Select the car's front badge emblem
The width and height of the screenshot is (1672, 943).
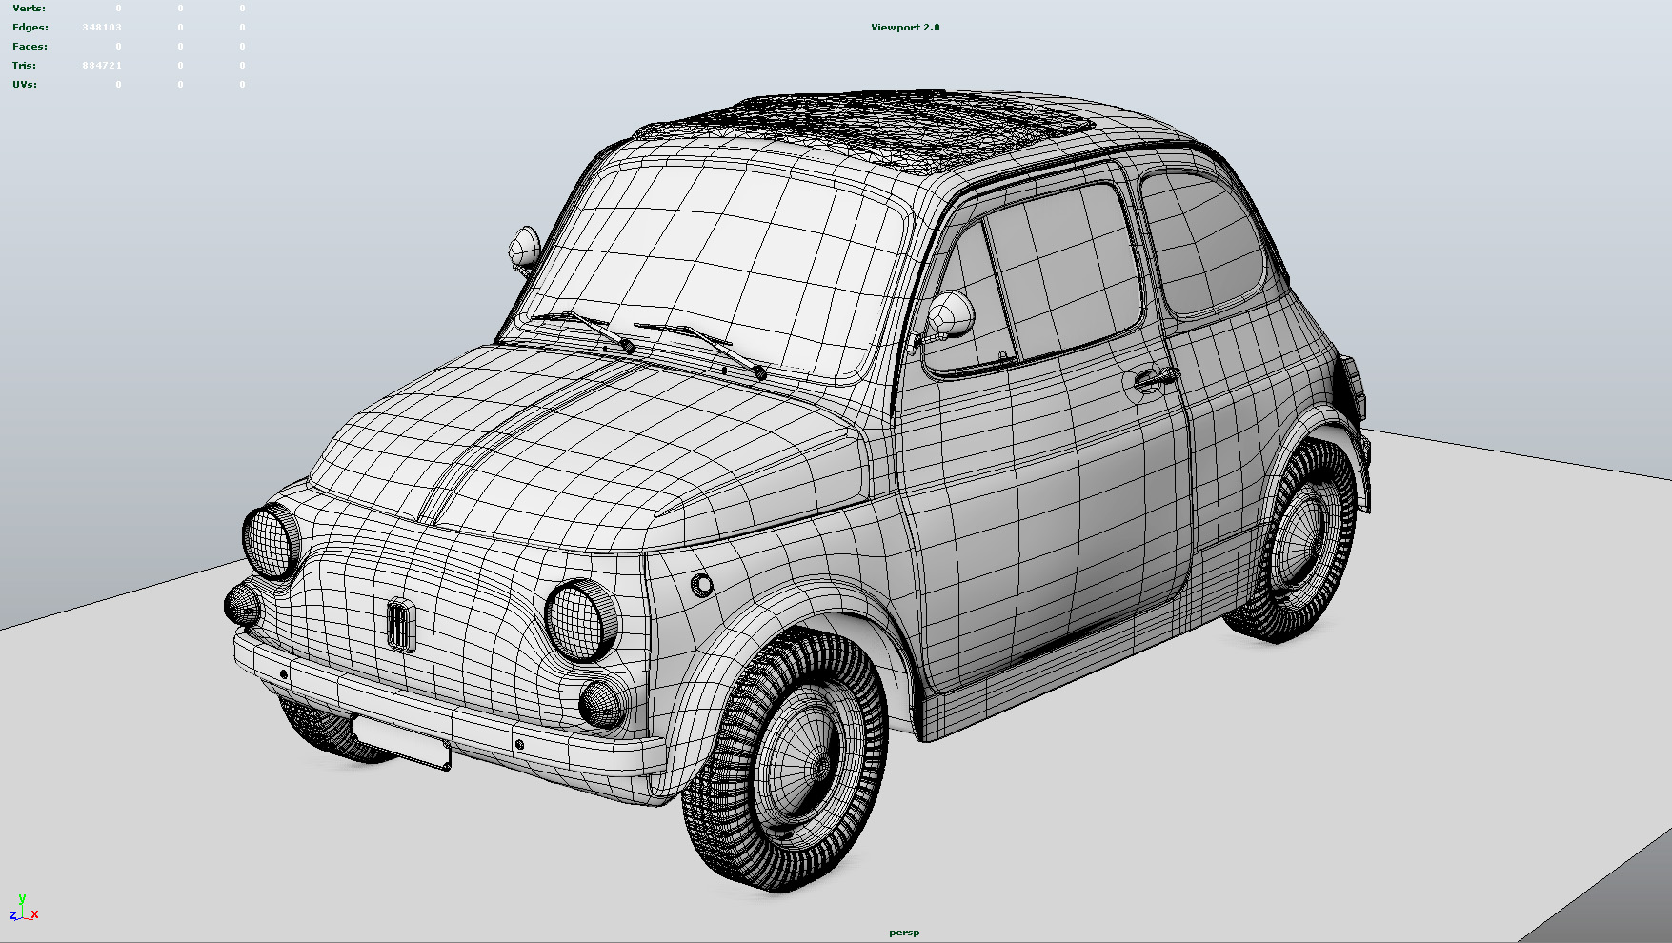pyautogui.click(x=401, y=624)
